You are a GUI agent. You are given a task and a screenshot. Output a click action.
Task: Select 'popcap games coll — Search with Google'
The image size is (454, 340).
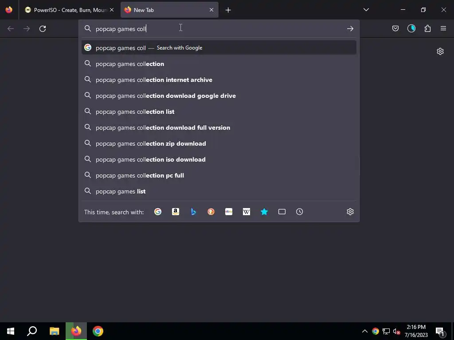click(219, 48)
